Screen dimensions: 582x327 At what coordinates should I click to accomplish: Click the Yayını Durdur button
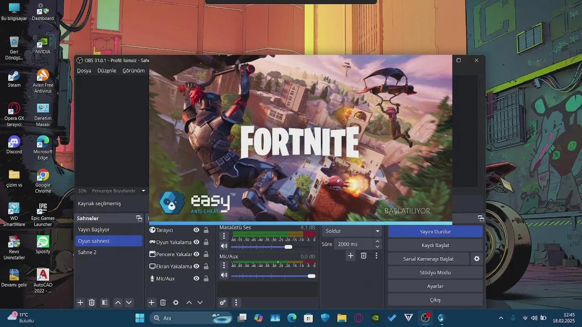435,231
